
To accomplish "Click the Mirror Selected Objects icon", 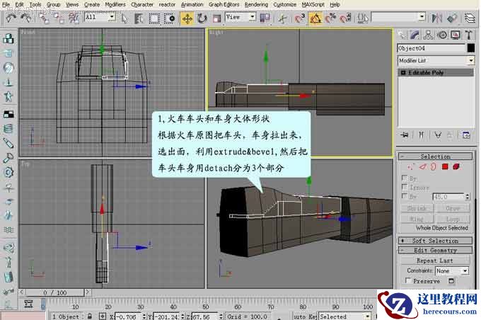I will 436,18.
